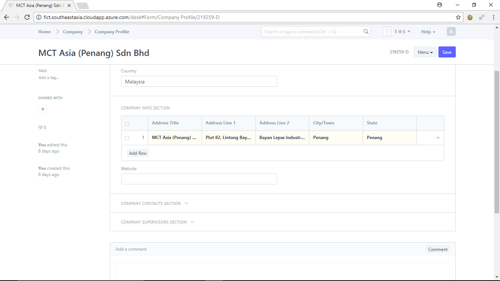This screenshot has height=281, width=500.
Task: Click State column header
Action: [x=390, y=123]
